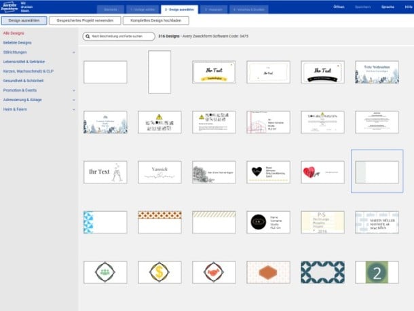Open the Sprache menu

[x=388, y=7]
